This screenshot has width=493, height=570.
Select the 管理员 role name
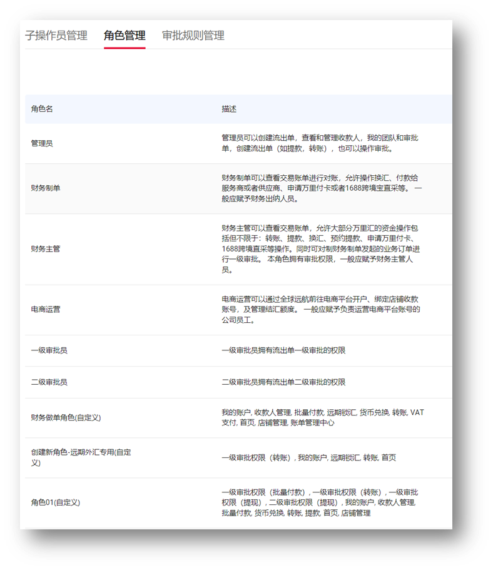click(x=42, y=143)
